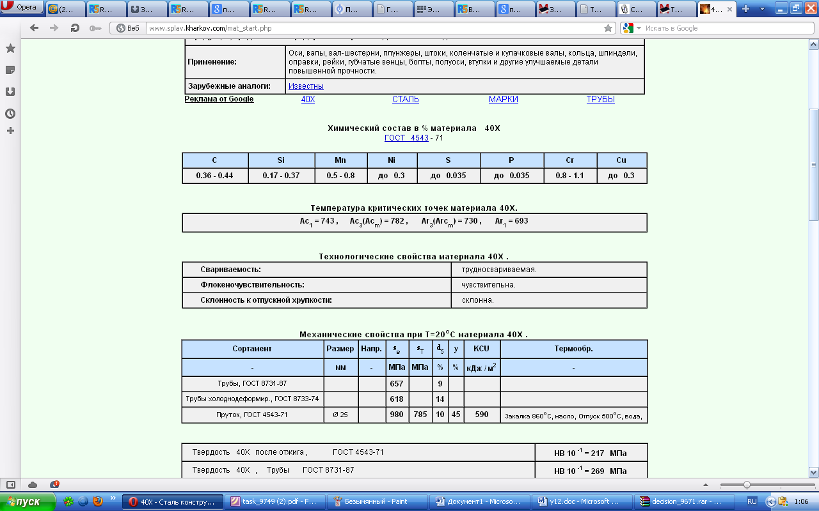Expand quick launch chevron in taskbar
This screenshot has width=819, height=511.
coord(113,499)
